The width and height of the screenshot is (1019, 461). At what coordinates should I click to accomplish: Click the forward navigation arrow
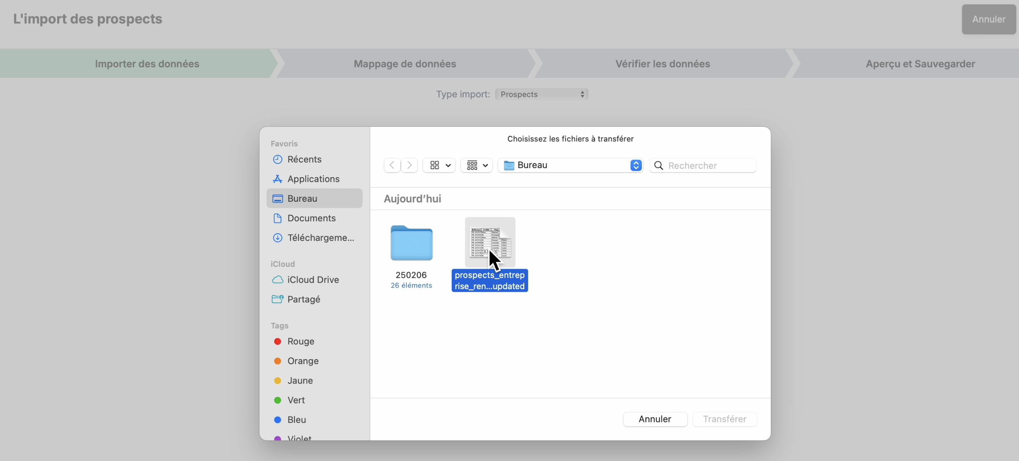pyautogui.click(x=409, y=165)
